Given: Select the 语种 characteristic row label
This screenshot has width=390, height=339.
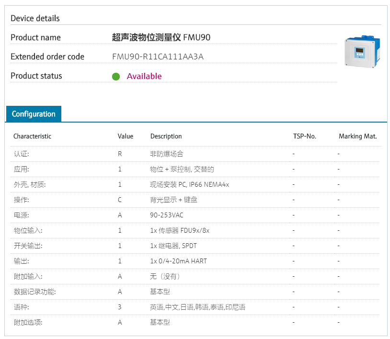Looking at the screenshot, I should [22, 307].
